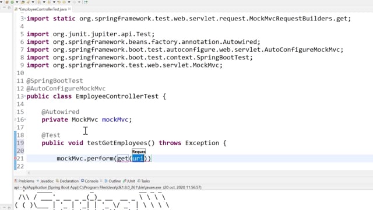Click the '(20 oct. 2020 11:56:57)' timestamp in Console

182,187
